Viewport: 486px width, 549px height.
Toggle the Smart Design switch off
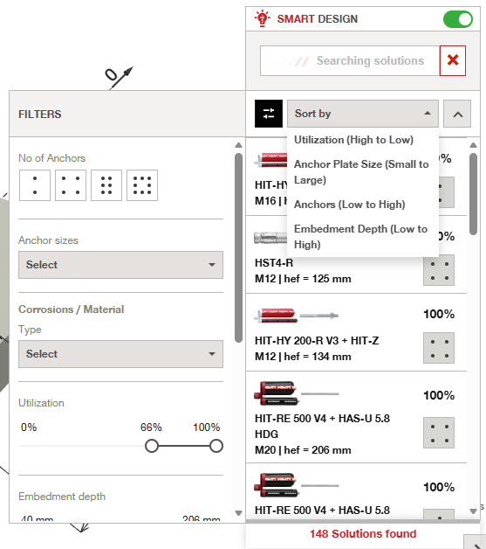[x=458, y=19]
